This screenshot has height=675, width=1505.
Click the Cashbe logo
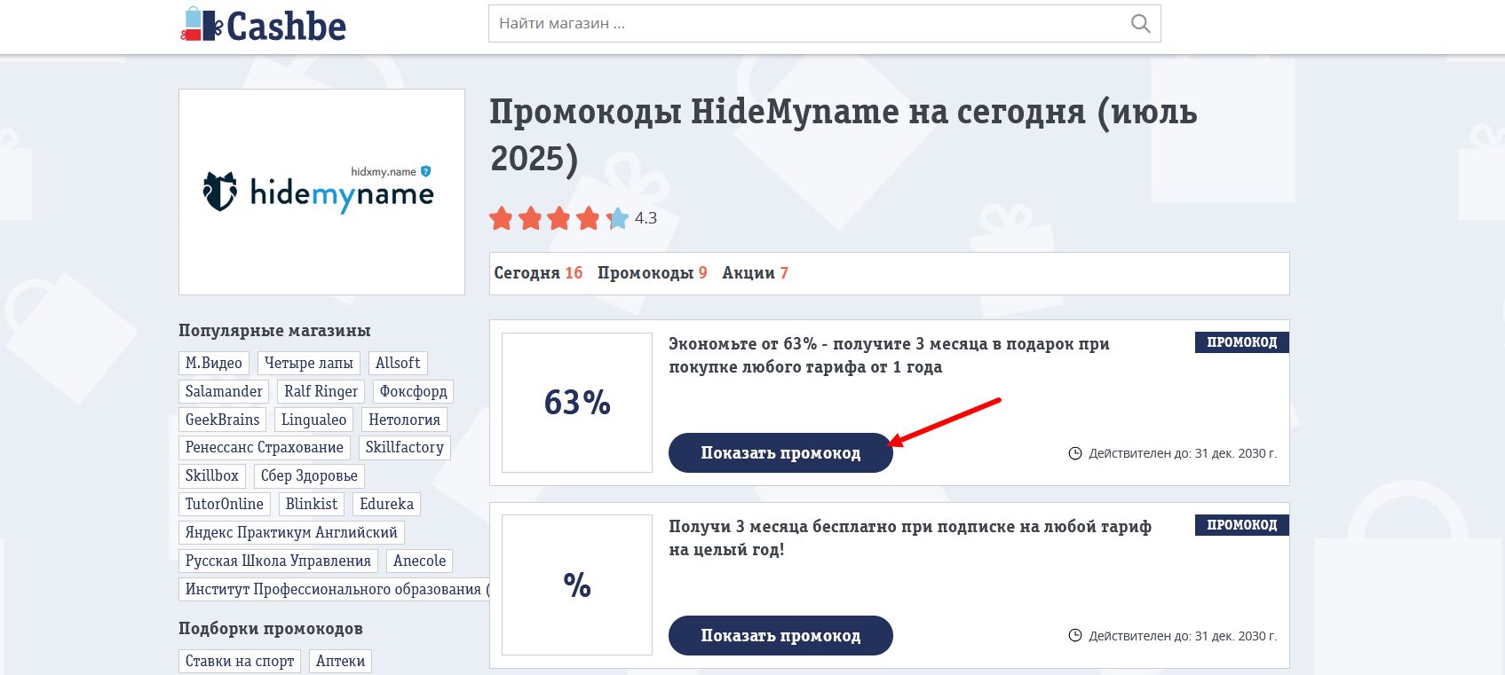point(263,25)
